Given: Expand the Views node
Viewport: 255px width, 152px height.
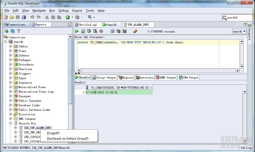Looking at the screenshot, I should 10,51.
